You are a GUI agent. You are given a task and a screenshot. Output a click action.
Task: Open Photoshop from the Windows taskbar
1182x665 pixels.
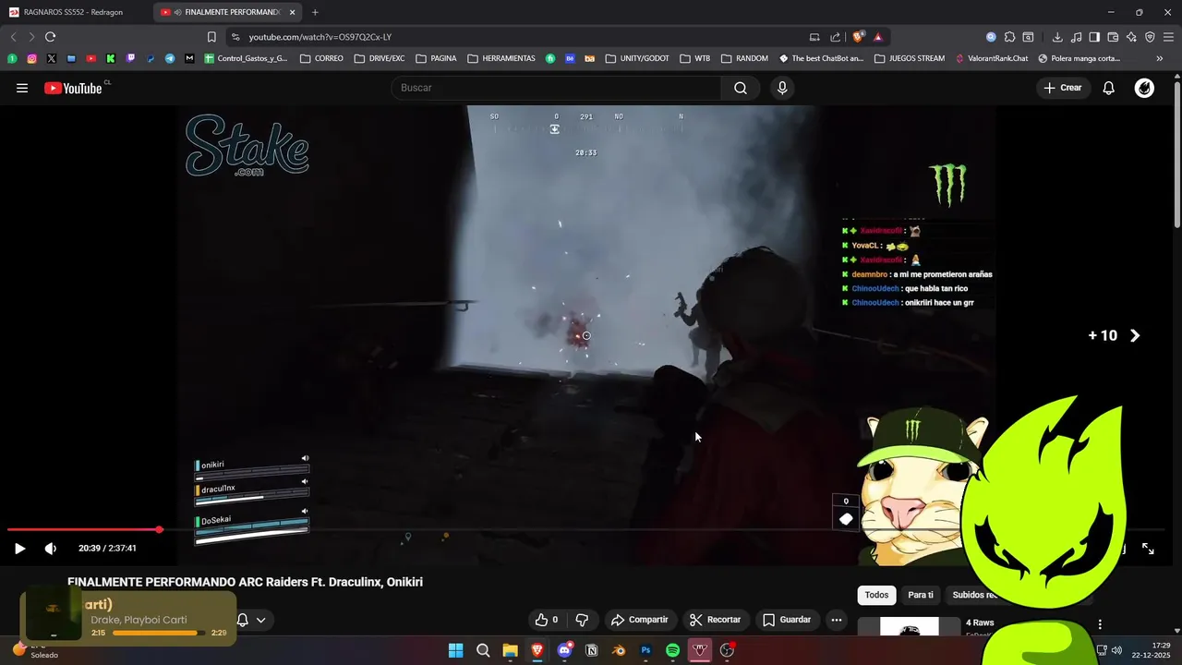point(645,650)
